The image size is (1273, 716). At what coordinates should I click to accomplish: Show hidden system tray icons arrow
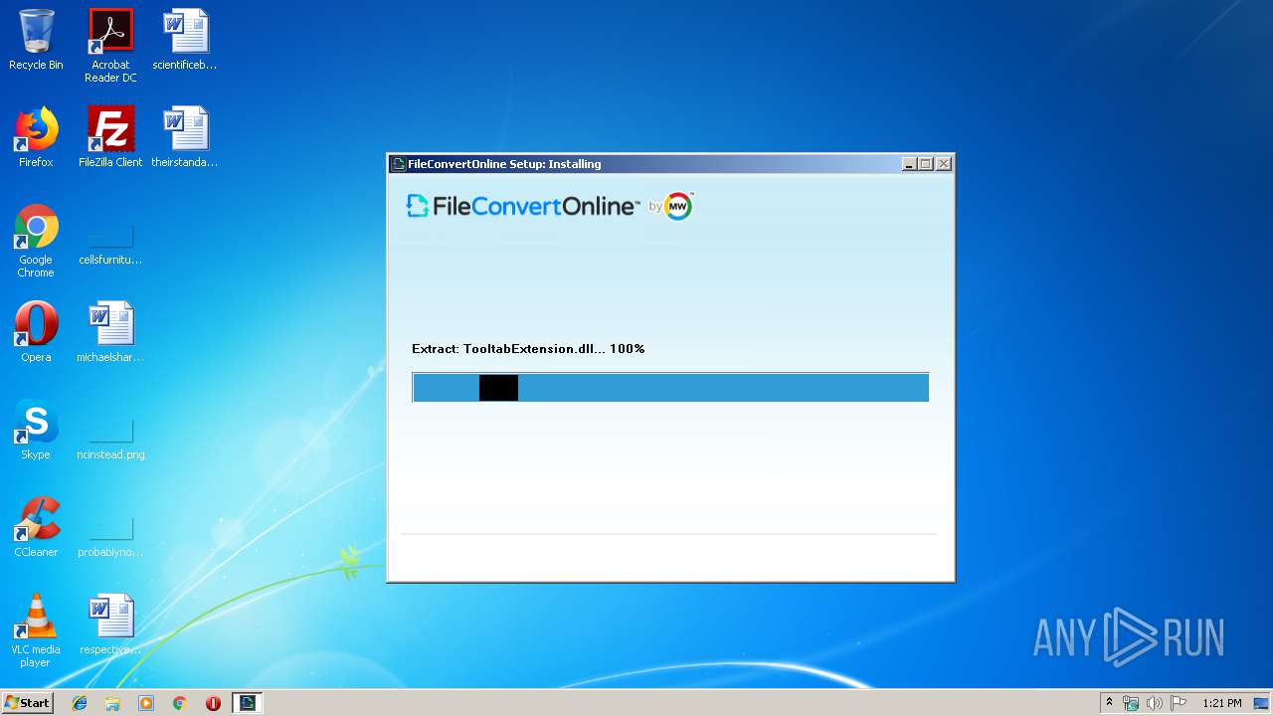(x=1109, y=703)
